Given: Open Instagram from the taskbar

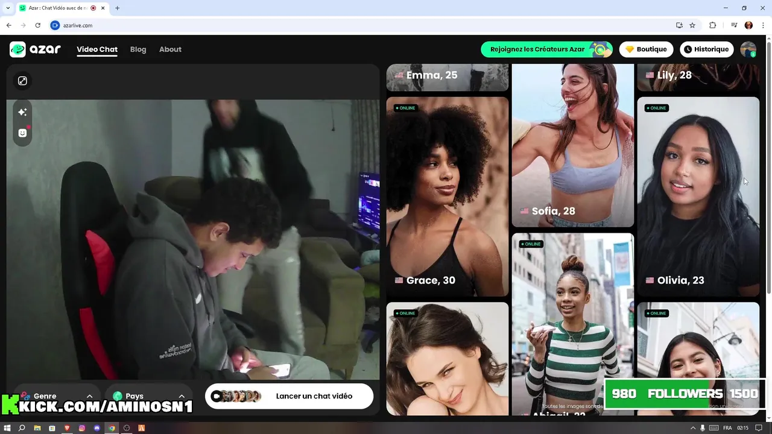Looking at the screenshot, I should point(82,428).
